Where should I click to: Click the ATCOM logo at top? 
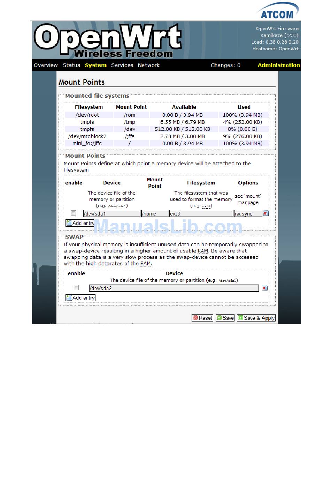click(x=278, y=11)
